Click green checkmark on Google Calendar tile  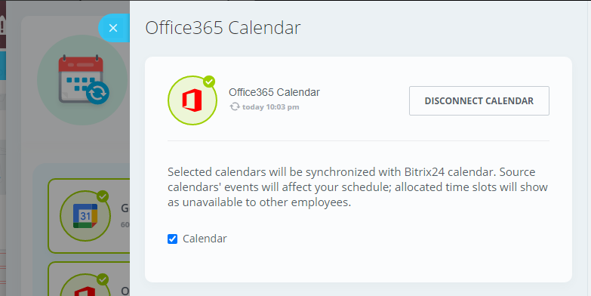[103, 196]
